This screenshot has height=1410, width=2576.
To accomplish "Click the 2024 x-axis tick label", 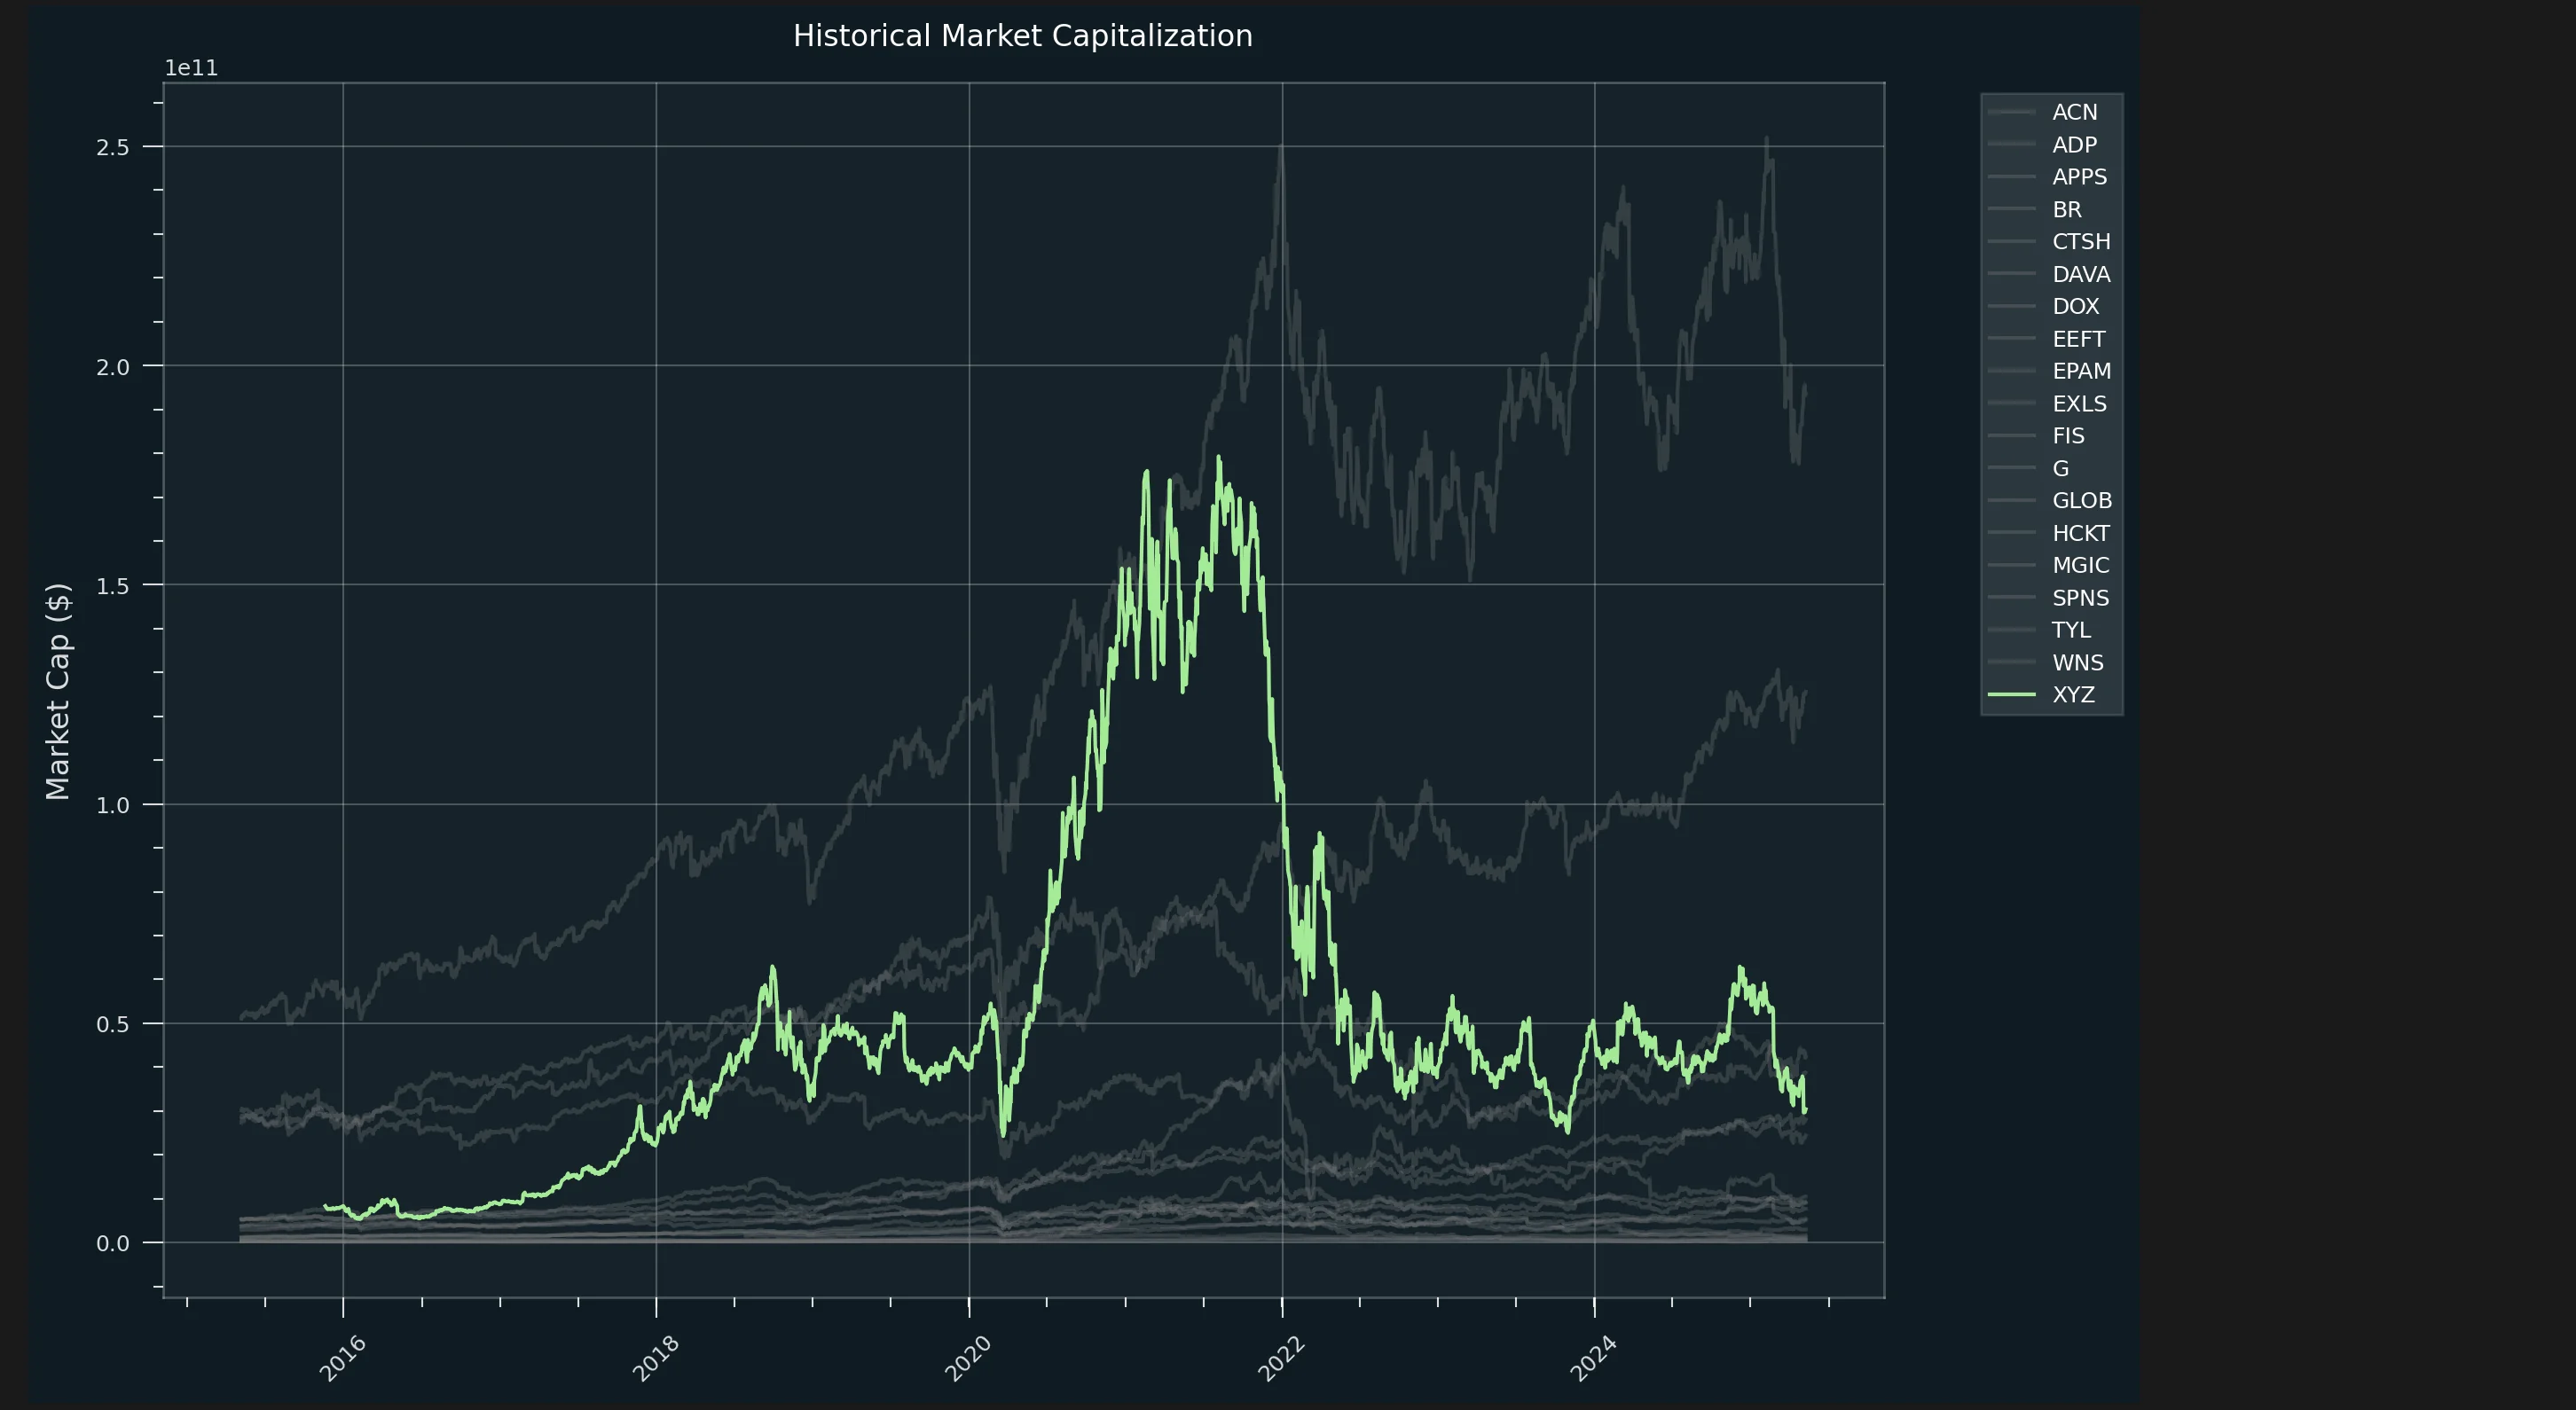I will 1593,1358.
